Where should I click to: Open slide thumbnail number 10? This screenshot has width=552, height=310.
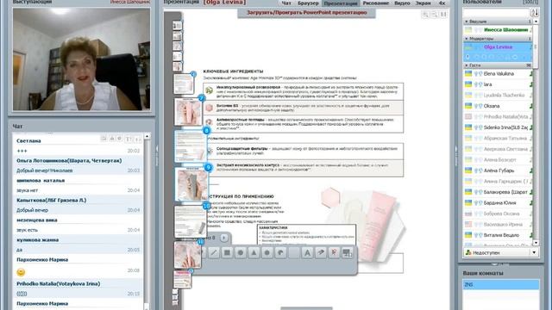[x=191, y=222]
